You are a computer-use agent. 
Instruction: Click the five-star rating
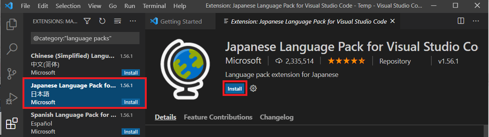tap(346, 61)
